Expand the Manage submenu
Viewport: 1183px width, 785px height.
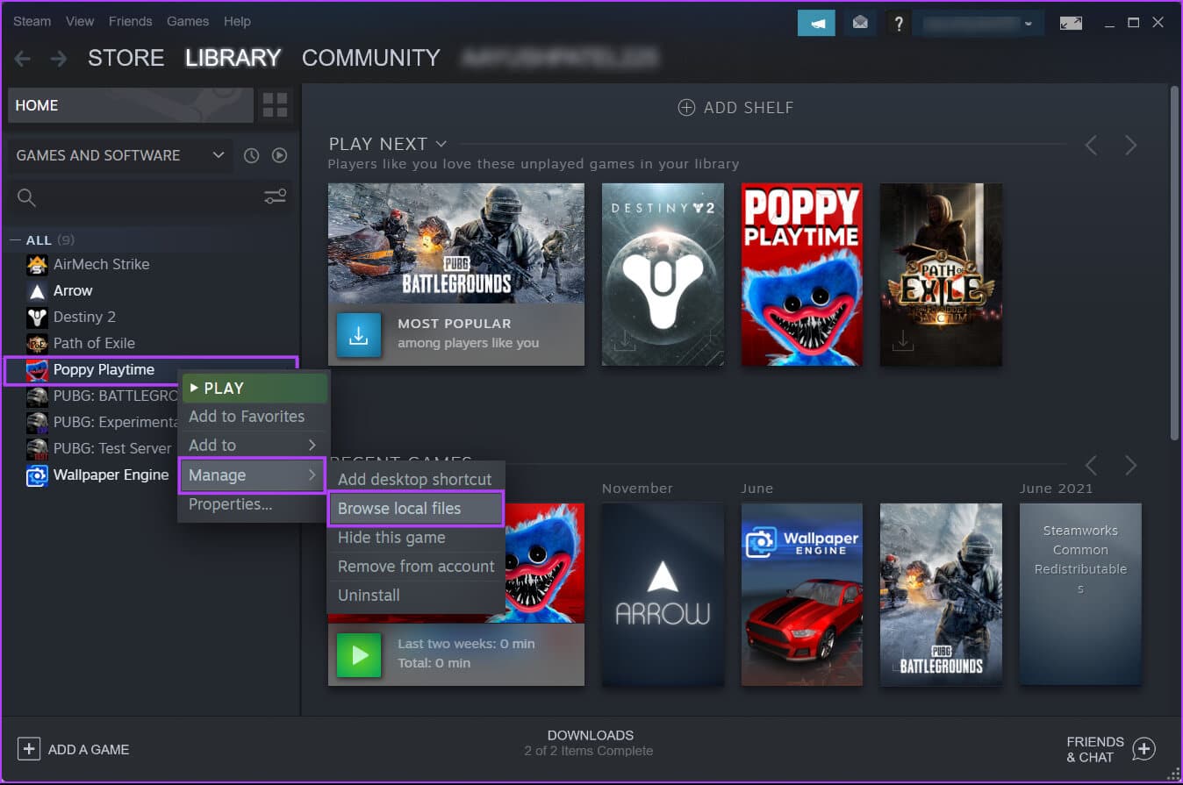[x=253, y=475]
